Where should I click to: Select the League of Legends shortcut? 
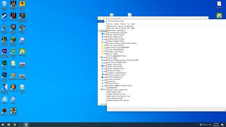pos(4,41)
